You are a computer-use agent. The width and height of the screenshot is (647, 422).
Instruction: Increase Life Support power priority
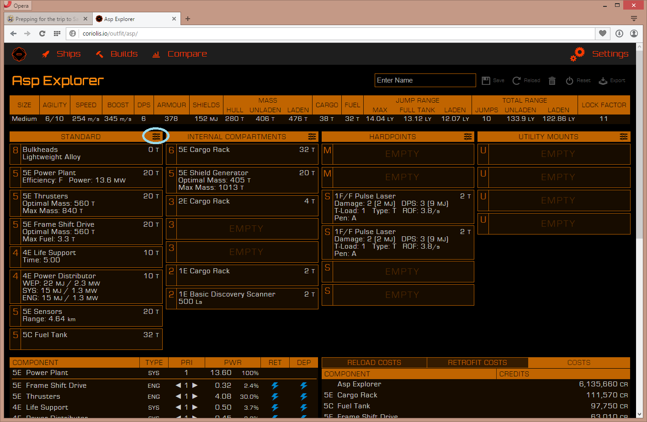coord(195,407)
